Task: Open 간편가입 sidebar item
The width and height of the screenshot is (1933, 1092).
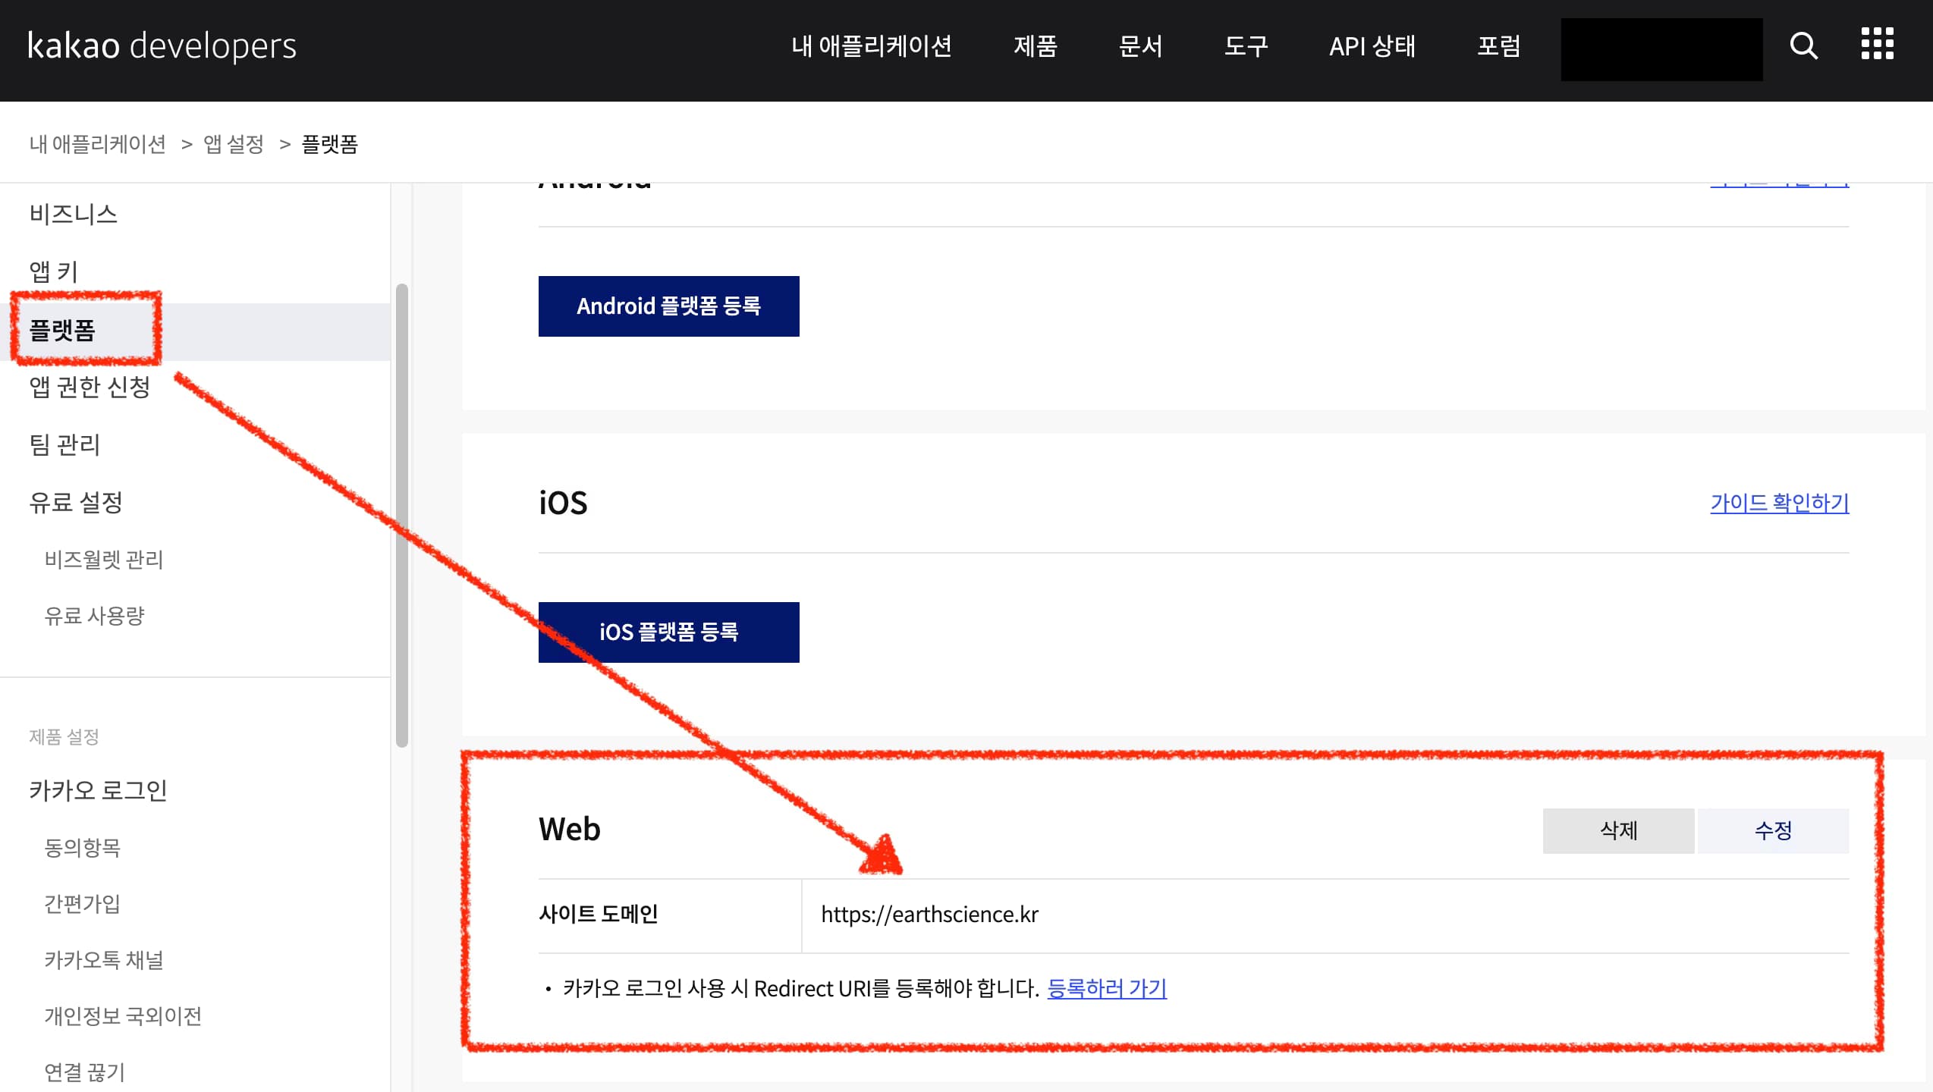Action: tap(82, 903)
